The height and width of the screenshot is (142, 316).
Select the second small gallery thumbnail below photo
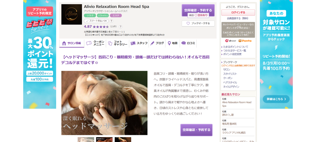tap(104, 140)
